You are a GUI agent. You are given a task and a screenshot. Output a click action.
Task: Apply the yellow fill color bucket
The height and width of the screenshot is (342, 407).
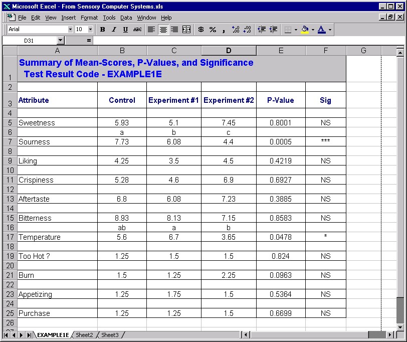coord(305,30)
